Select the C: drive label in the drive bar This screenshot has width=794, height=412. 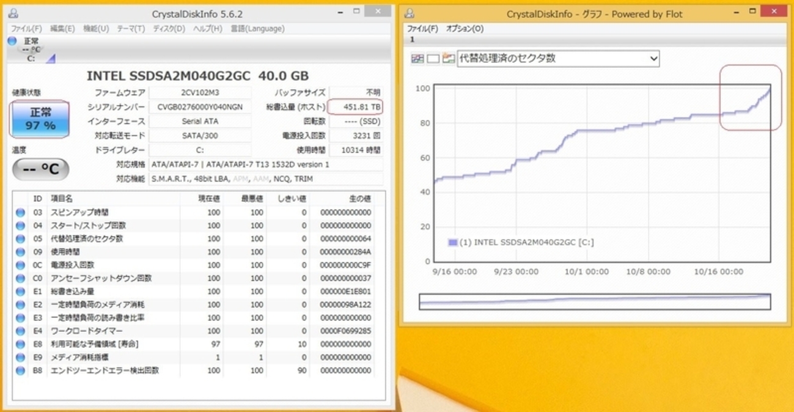tap(31, 59)
